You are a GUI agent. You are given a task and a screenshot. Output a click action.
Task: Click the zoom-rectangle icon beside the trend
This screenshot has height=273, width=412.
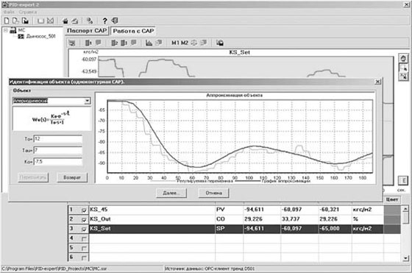pyautogui.click(x=403, y=68)
